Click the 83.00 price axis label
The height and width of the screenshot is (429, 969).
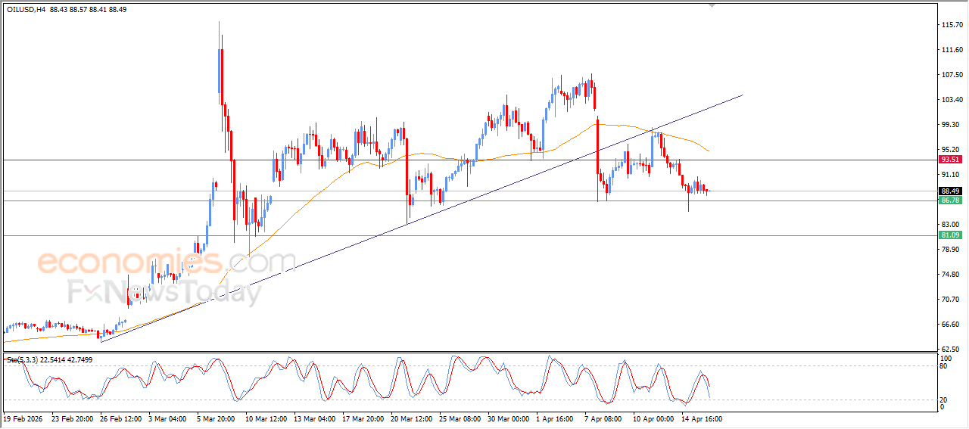(x=950, y=225)
